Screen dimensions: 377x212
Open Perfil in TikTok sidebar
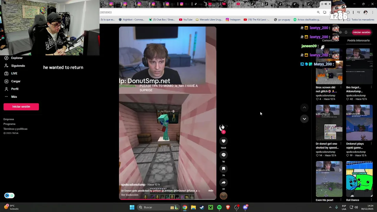11,89
